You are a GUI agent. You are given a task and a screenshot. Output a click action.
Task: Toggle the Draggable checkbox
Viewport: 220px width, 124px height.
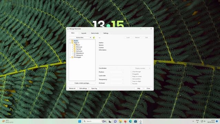click(x=131, y=74)
